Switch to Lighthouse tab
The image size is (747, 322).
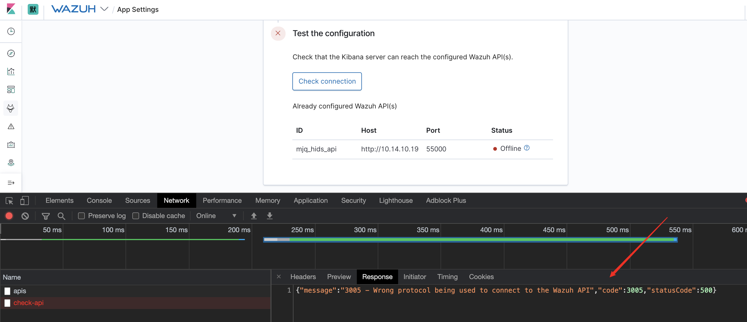click(x=396, y=200)
